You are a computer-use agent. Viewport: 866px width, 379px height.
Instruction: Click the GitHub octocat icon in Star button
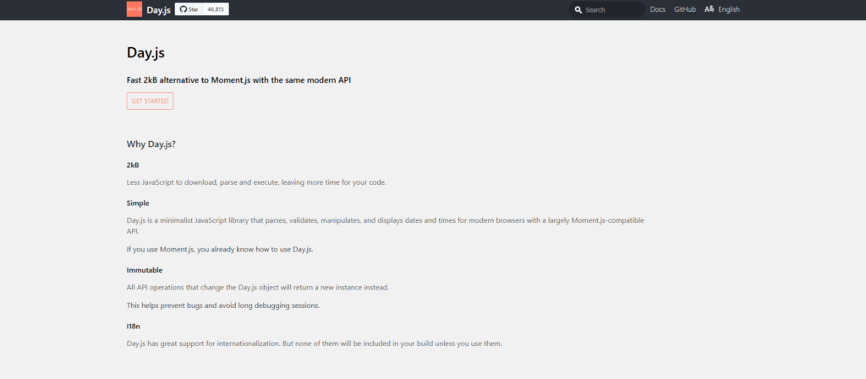[x=183, y=9]
